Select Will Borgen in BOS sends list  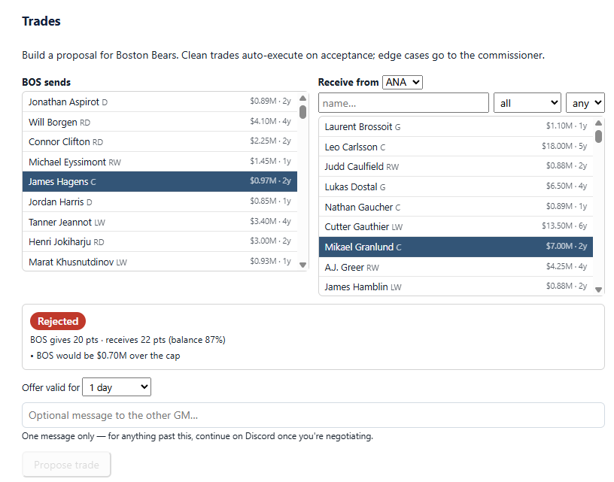click(160, 122)
